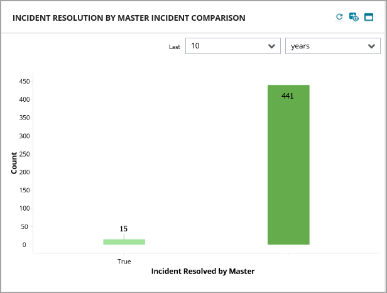Click the expand panel window icon
Viewport: 387px width, 293px height.
pos(369,17)
